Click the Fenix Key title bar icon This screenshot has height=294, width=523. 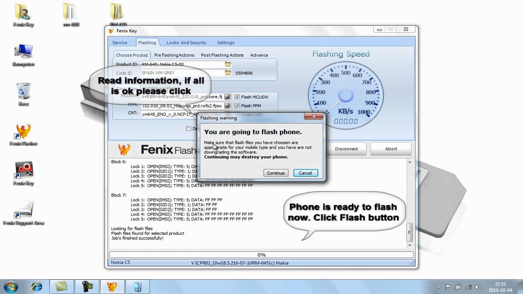[x=111, y=31]
